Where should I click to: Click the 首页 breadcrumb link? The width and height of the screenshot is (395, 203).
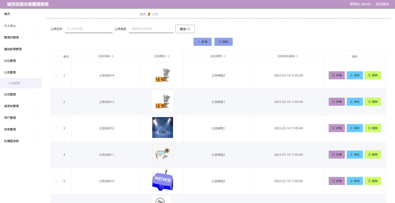tap(143, 14)
